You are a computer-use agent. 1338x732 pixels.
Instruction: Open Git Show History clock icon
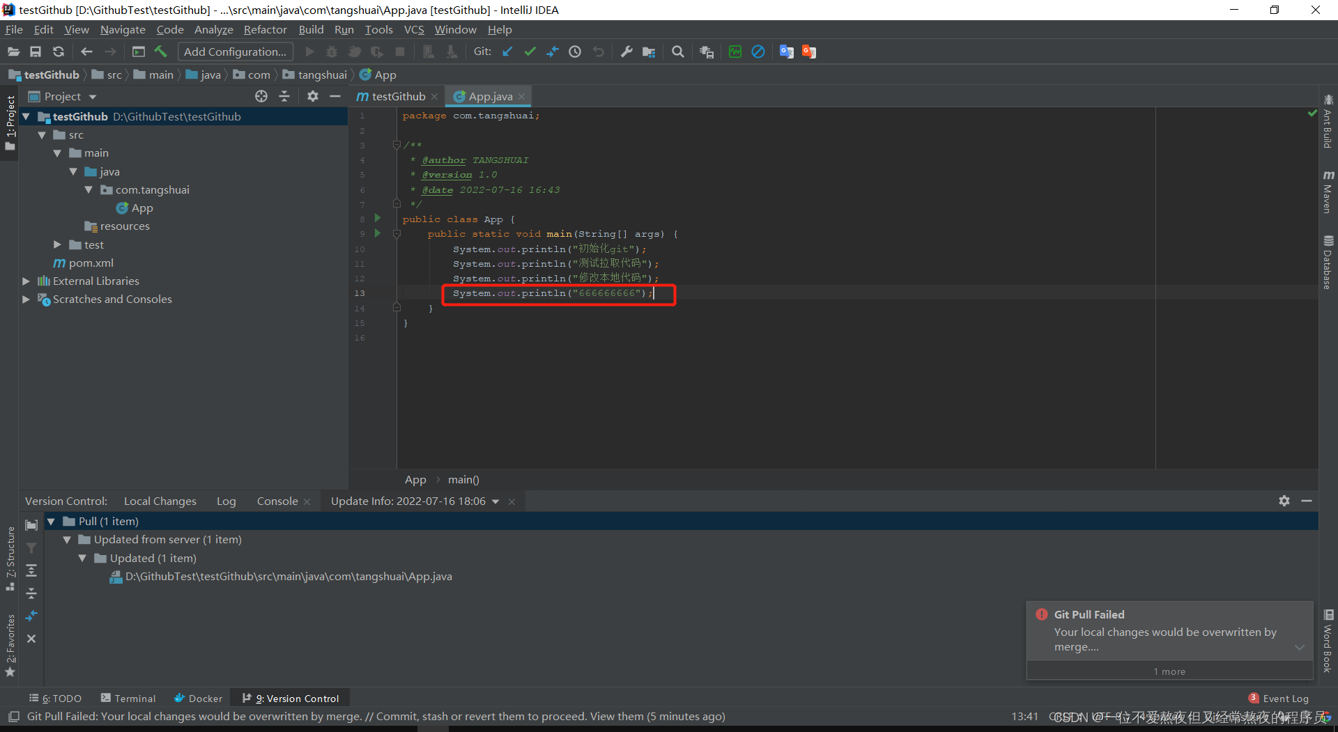[575, 52]
